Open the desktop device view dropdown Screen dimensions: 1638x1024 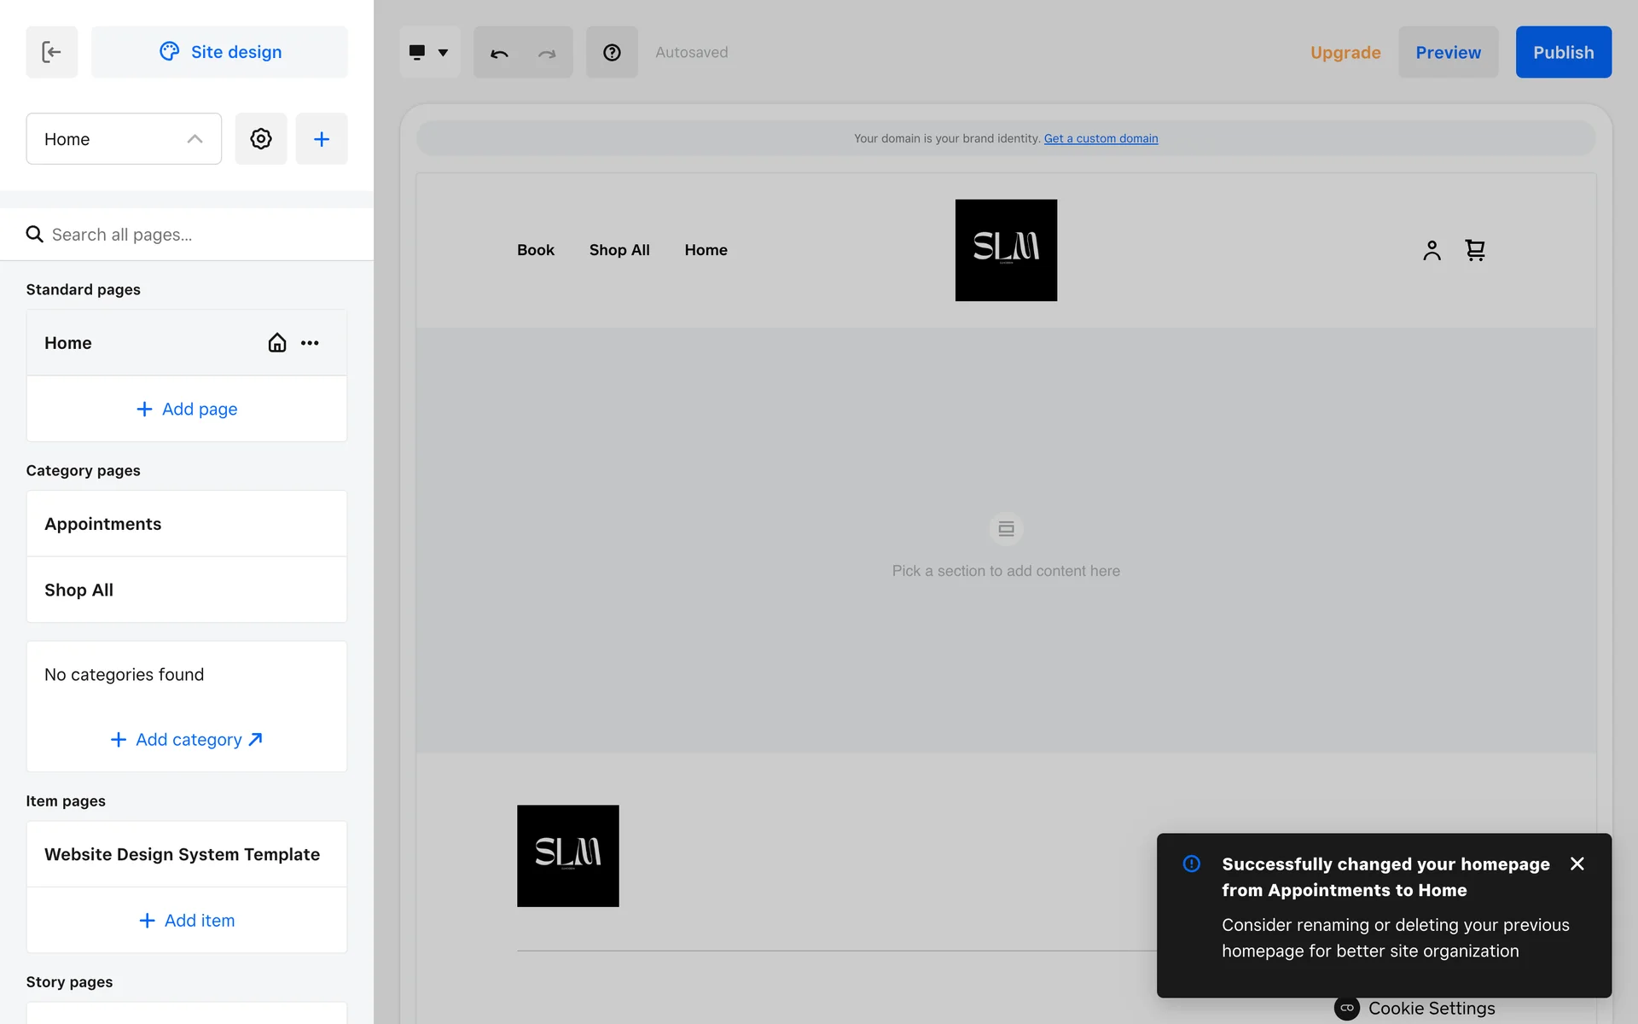click(x=429, y=52)
